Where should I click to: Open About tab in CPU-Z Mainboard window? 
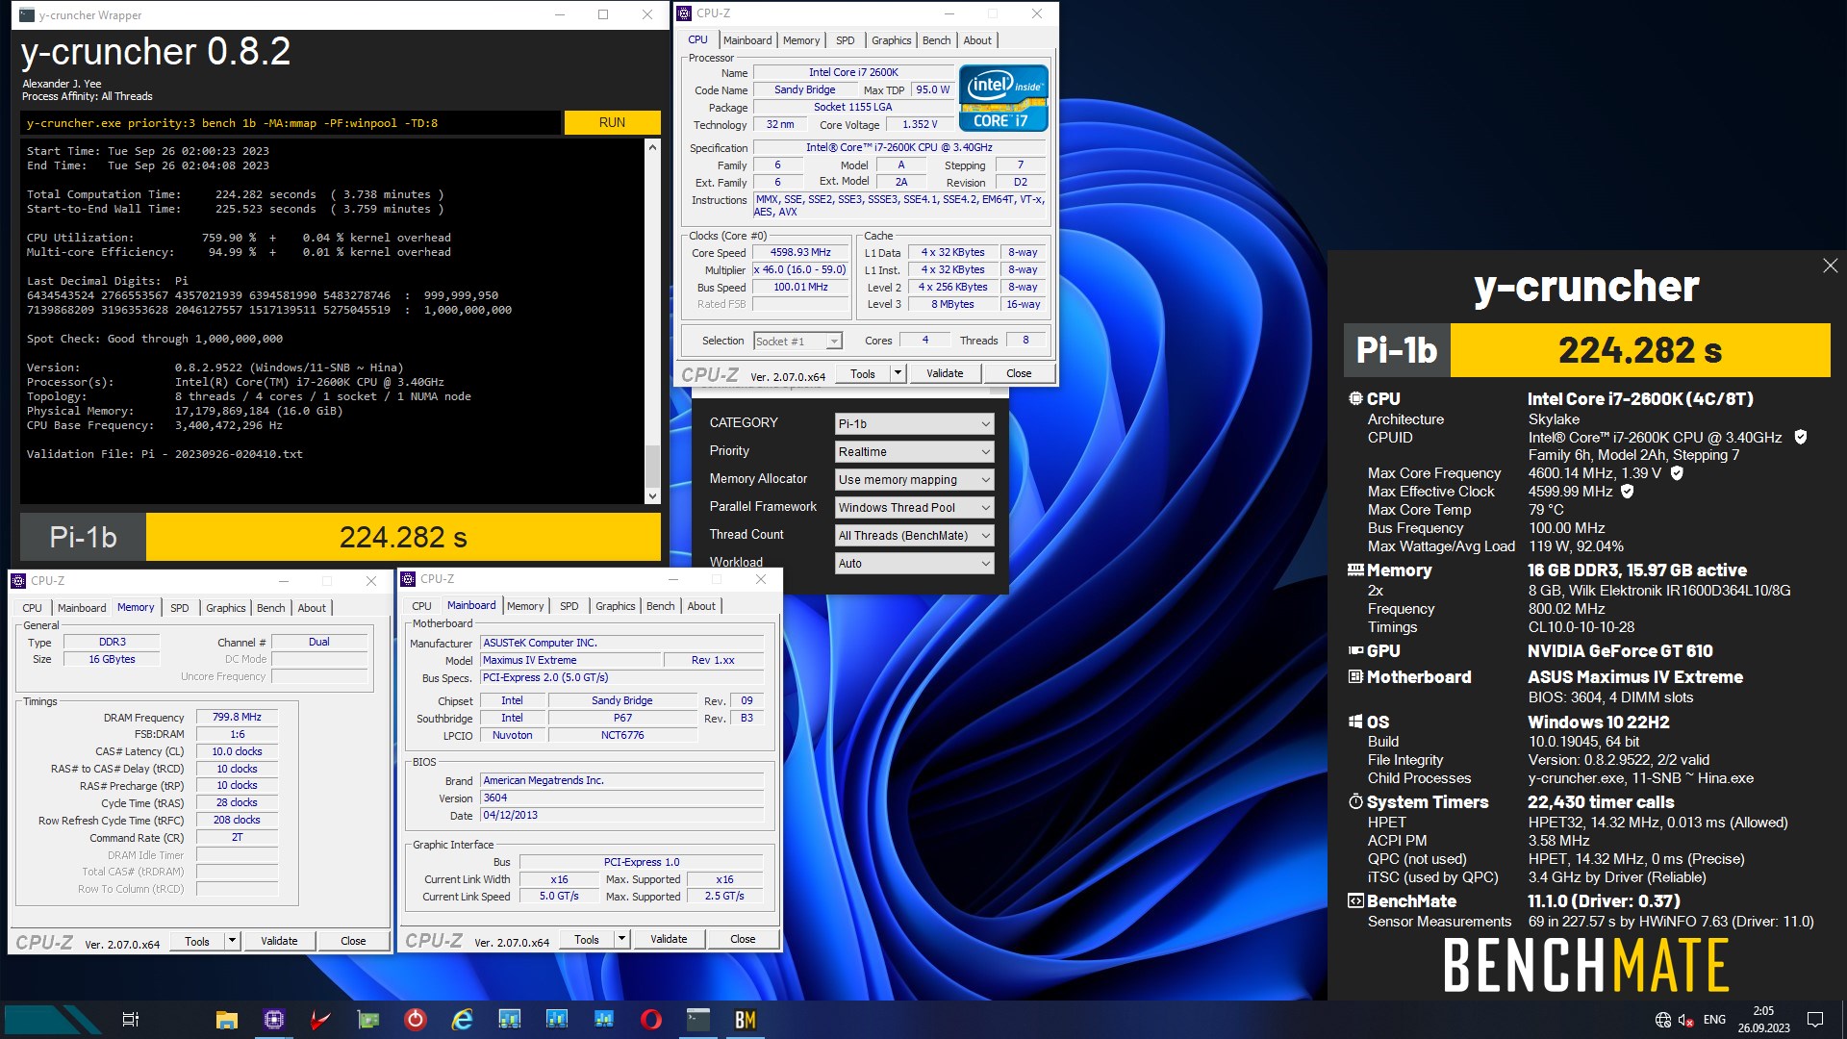(x=701, y=606)
